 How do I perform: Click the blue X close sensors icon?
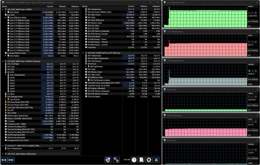tap(156, 160)
